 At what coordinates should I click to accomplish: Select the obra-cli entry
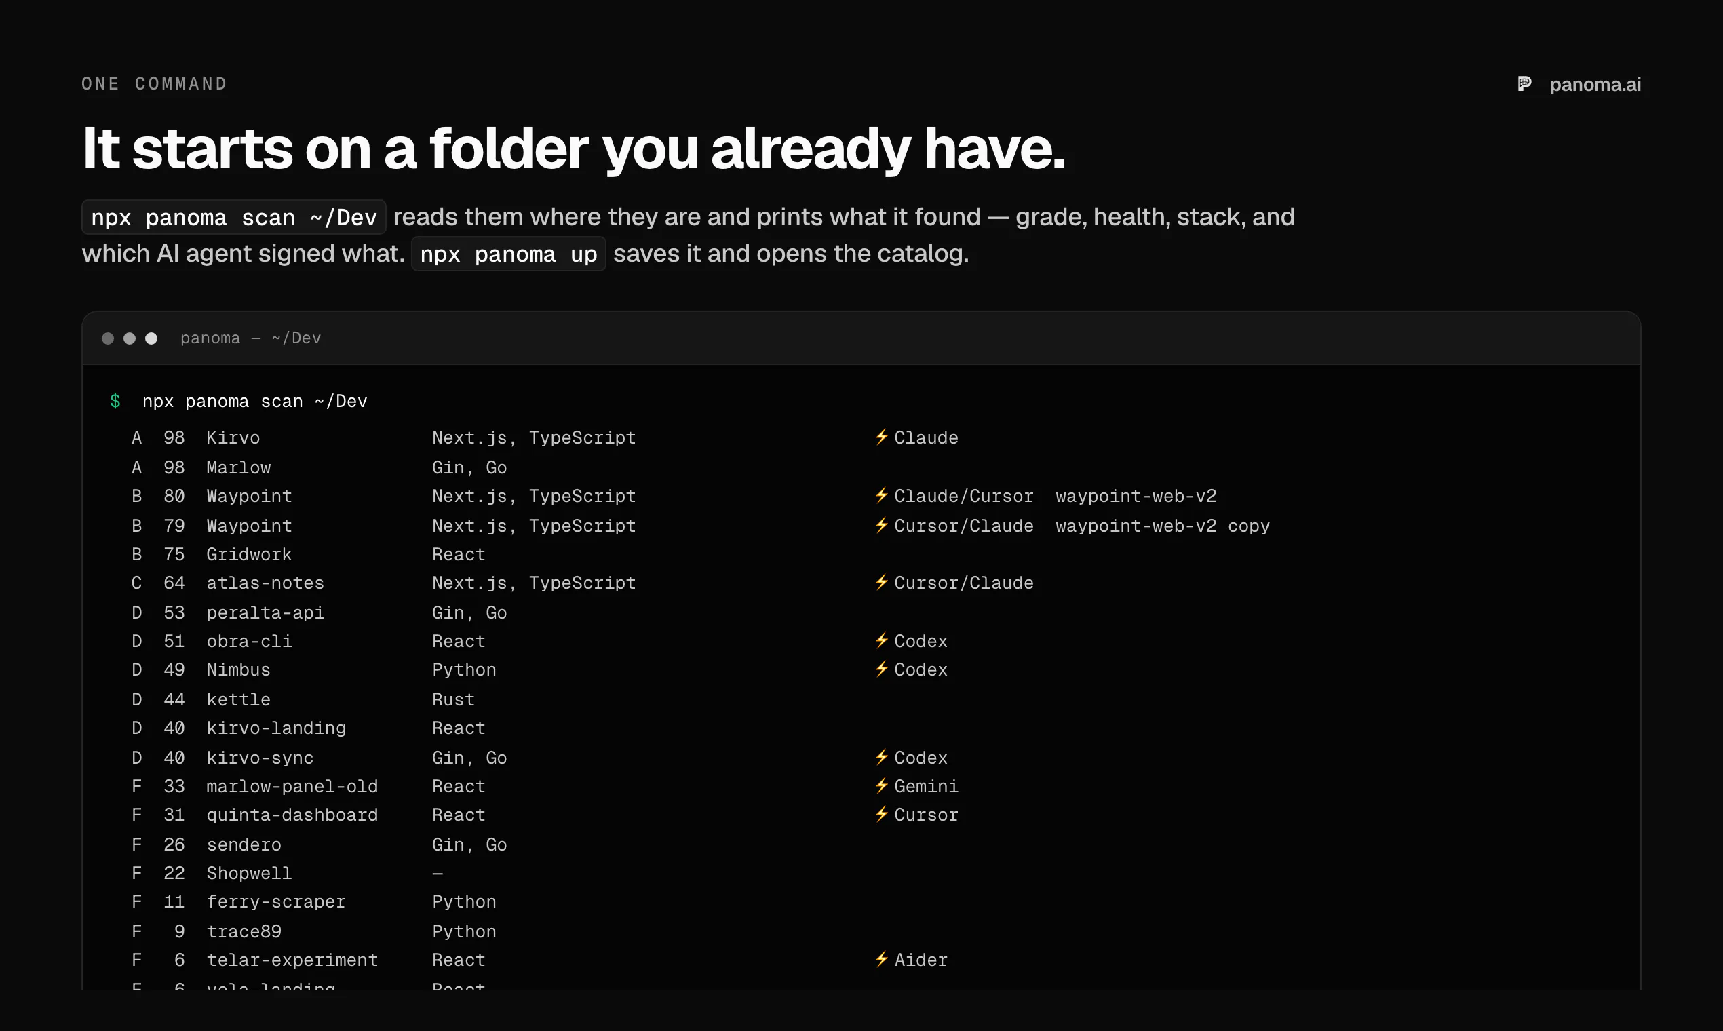pos(249,641)
